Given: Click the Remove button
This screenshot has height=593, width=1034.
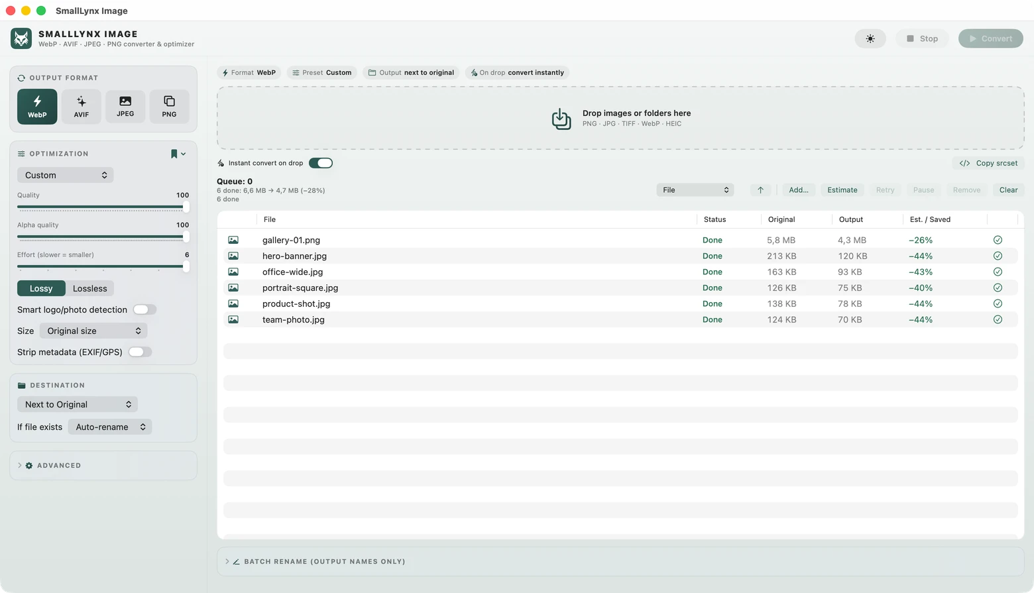Looking at the screenshot, I should (966, 190).
